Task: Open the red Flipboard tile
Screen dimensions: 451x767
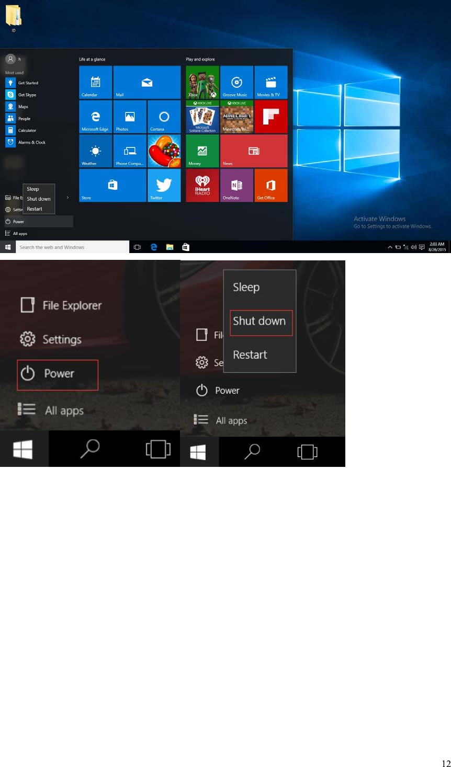Action: [x=271, y=117]
